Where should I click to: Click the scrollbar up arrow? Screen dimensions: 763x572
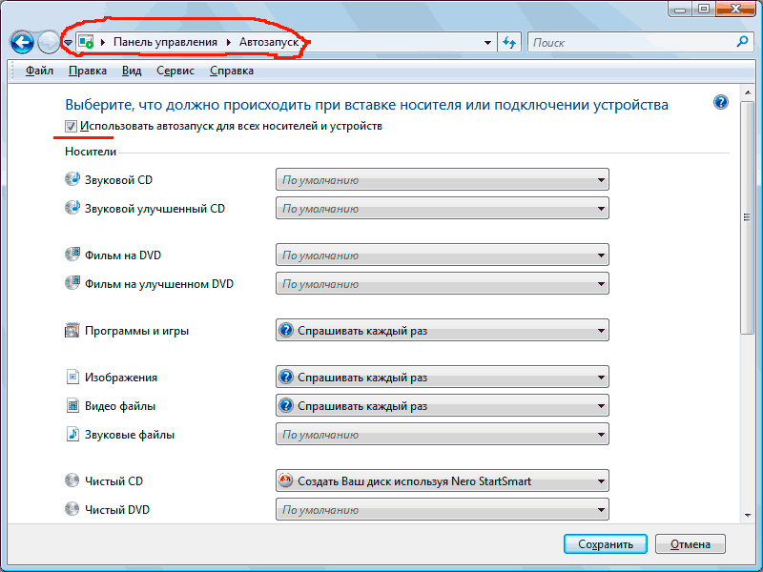(747, 92)
